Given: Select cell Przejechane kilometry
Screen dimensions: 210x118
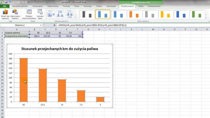Looking at the screenshot, I should click(x=17, y=36).
